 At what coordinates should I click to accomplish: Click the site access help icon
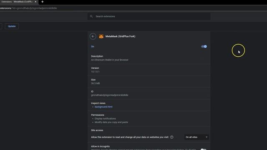[x=171, y=137]
